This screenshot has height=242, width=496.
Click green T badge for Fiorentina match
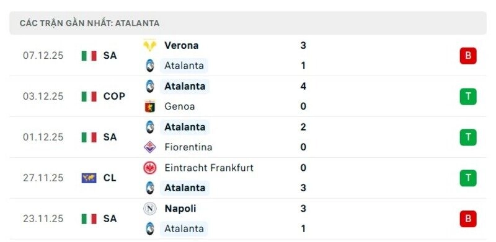coord(468,137)
